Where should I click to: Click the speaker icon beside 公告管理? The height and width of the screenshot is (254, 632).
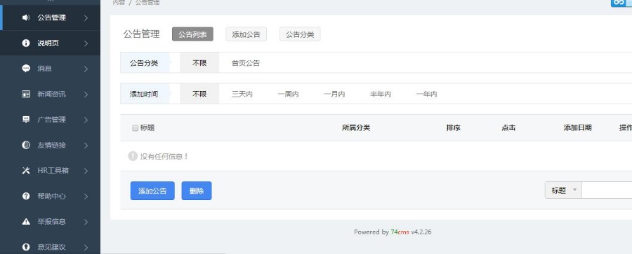26,17
